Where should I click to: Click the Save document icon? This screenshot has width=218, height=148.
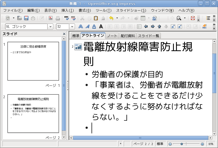(x=26, y=18)
